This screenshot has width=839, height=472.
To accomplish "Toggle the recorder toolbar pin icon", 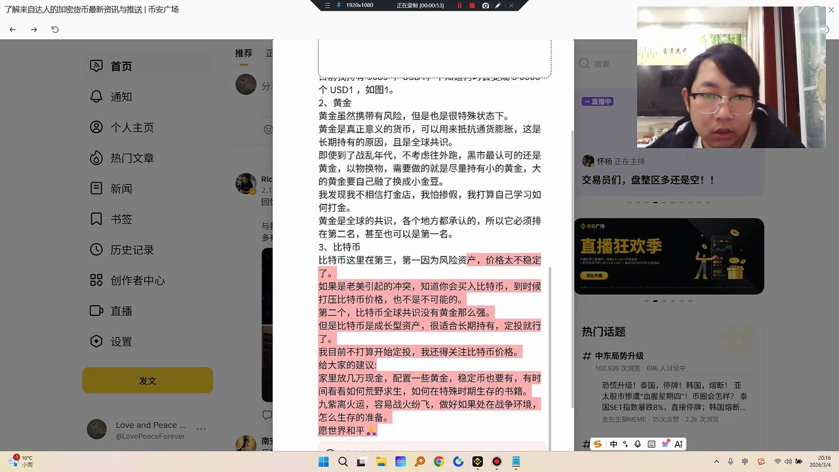I will (338, 5).
